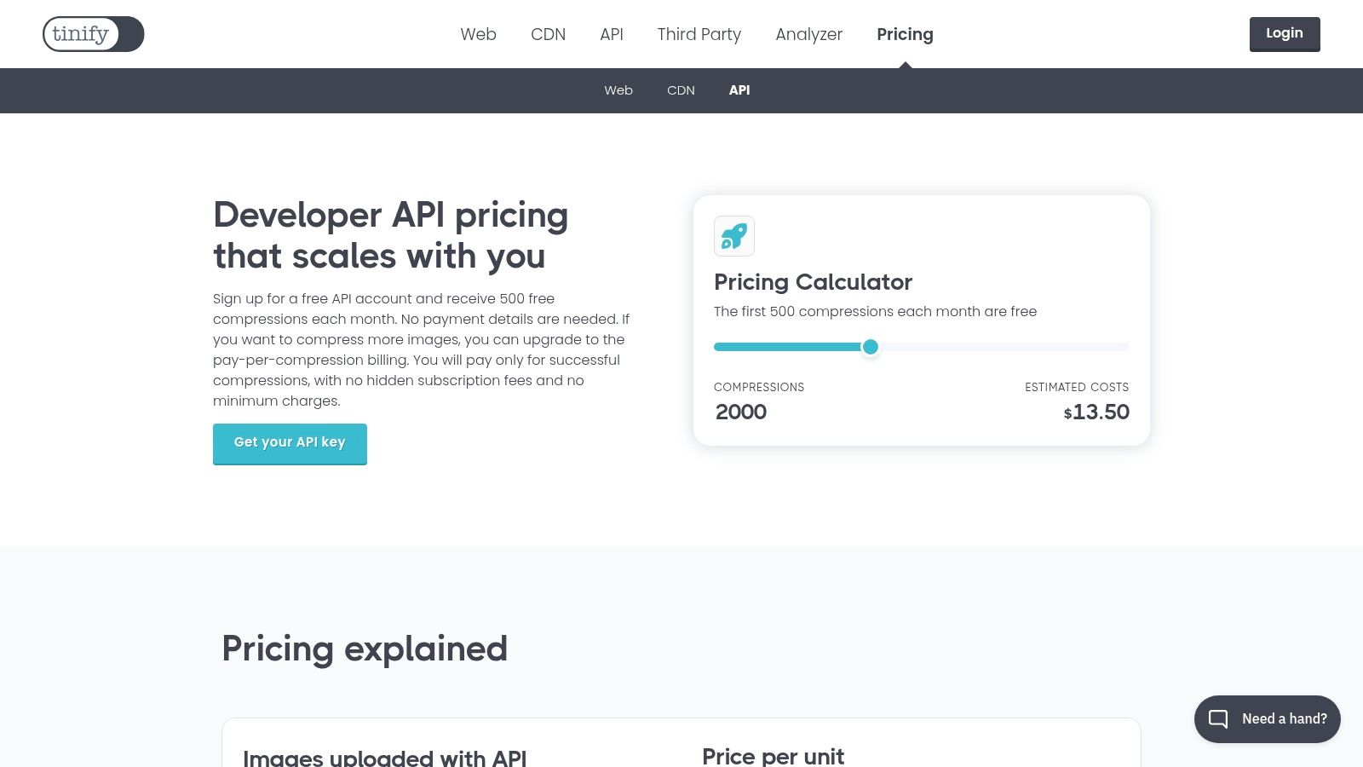Open the Third Party menu item
This screenshot has width=1363, height=767.
[699, 34]
